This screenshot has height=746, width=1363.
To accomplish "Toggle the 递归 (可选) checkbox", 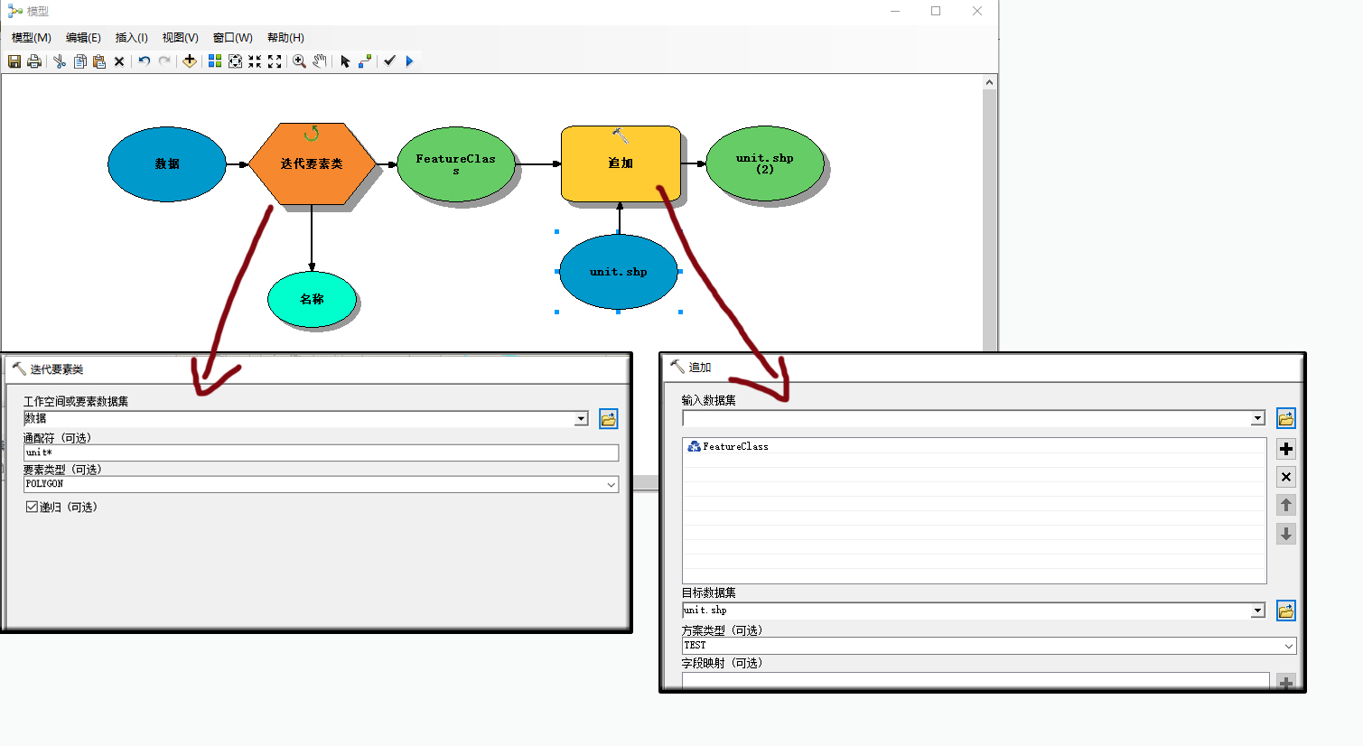I will pos(32,508).
